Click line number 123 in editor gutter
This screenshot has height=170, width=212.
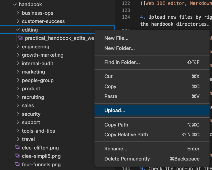pos(126,10)
